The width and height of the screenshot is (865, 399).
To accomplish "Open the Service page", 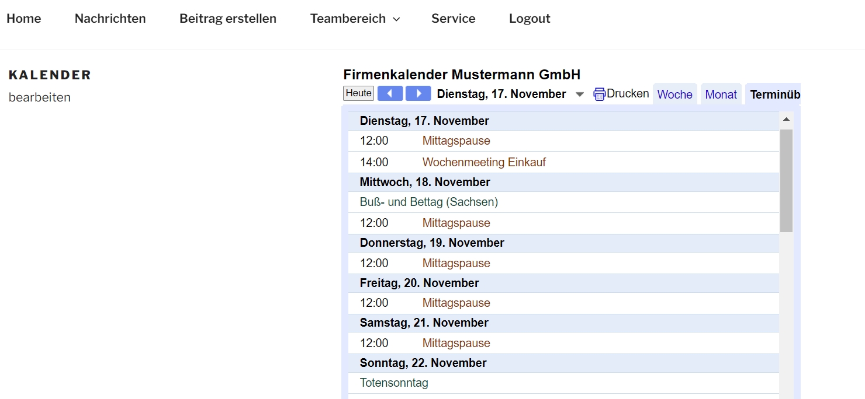I will 454,19.
